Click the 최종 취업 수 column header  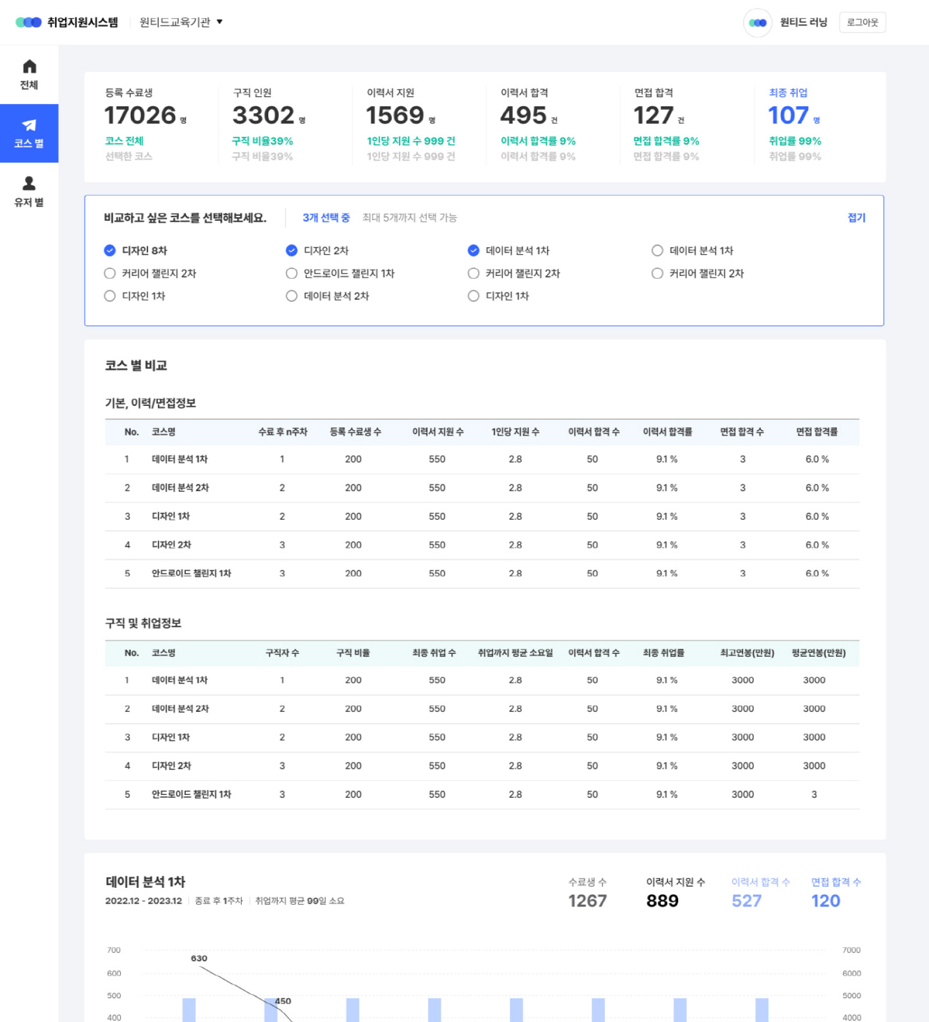[434, 653]
